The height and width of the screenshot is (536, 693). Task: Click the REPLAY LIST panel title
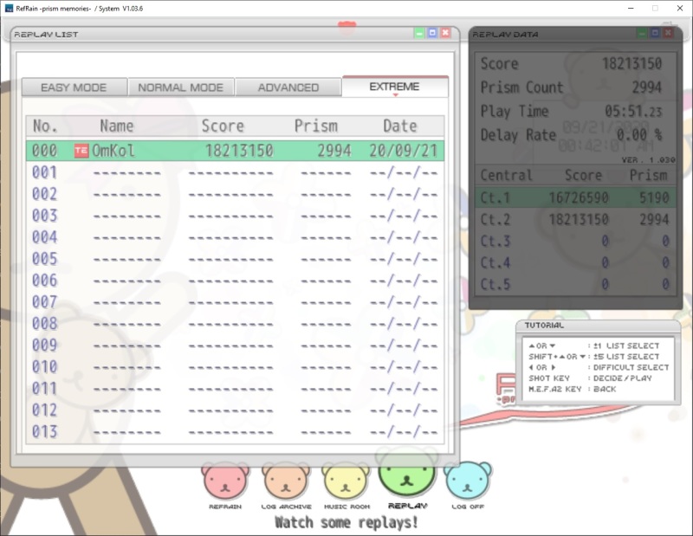coord(46,35)
